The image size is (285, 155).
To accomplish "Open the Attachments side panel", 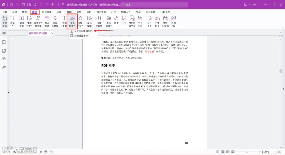I will 4,68.
